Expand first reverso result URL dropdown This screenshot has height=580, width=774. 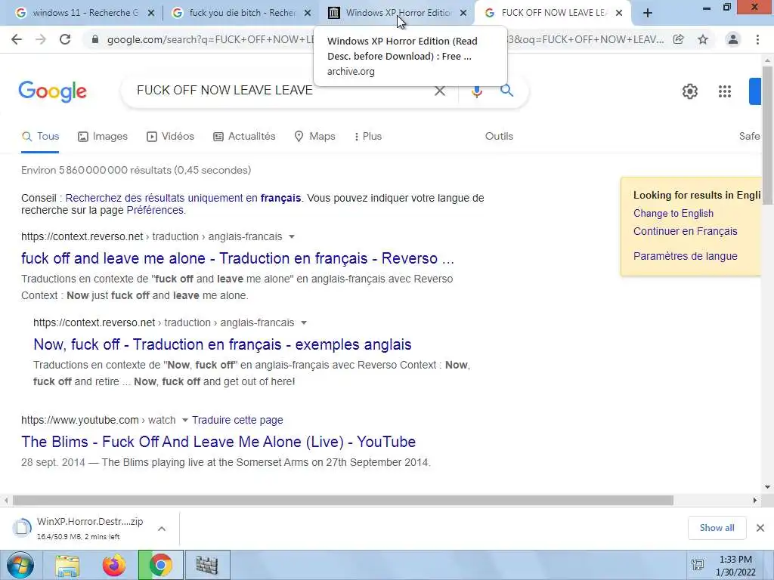pos(292,236)
